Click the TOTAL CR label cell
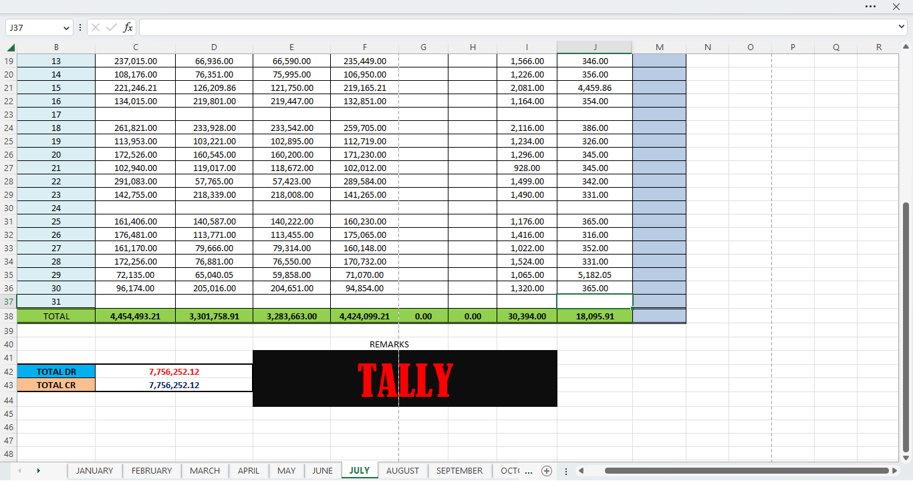 pos(56,385)
